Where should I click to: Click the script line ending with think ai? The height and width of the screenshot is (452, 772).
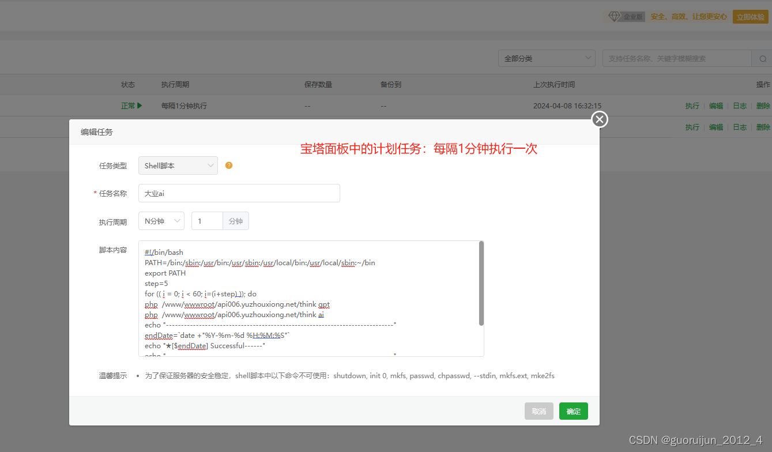click(234, 315)
